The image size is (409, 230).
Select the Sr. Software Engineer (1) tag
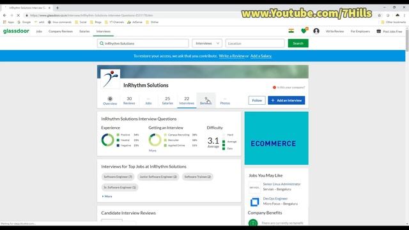click(x=120, y=187)
